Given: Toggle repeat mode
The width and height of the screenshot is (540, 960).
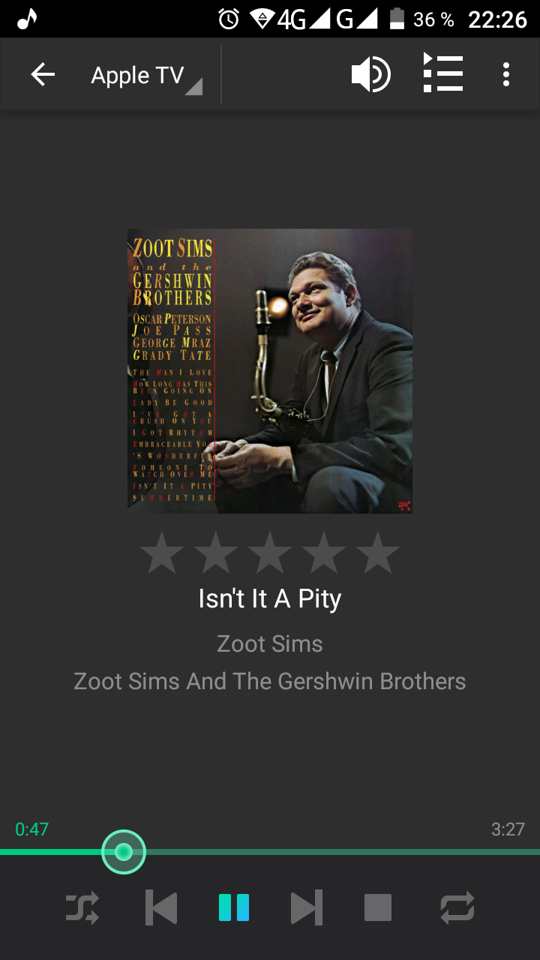Looking at the screenshot, I should (x=457, y=908).
